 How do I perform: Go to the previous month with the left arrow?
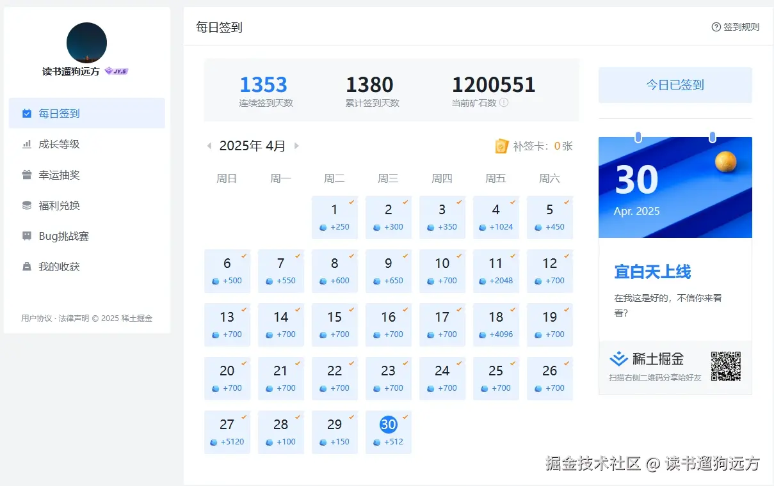(x=209, y=146)
